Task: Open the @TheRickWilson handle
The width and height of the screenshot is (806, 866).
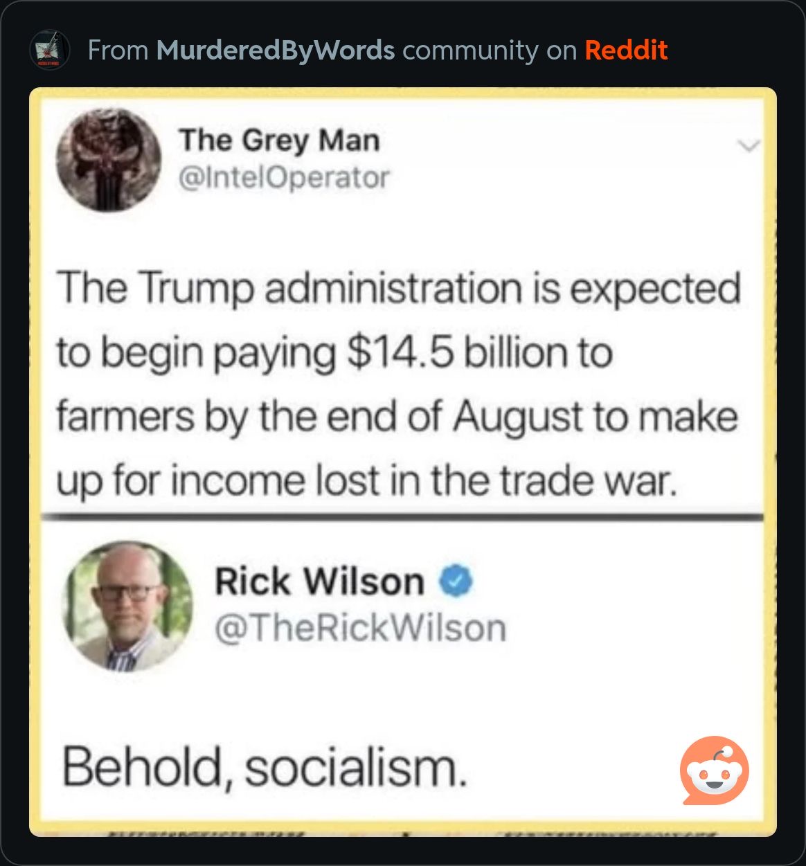Action: (360, 628)
